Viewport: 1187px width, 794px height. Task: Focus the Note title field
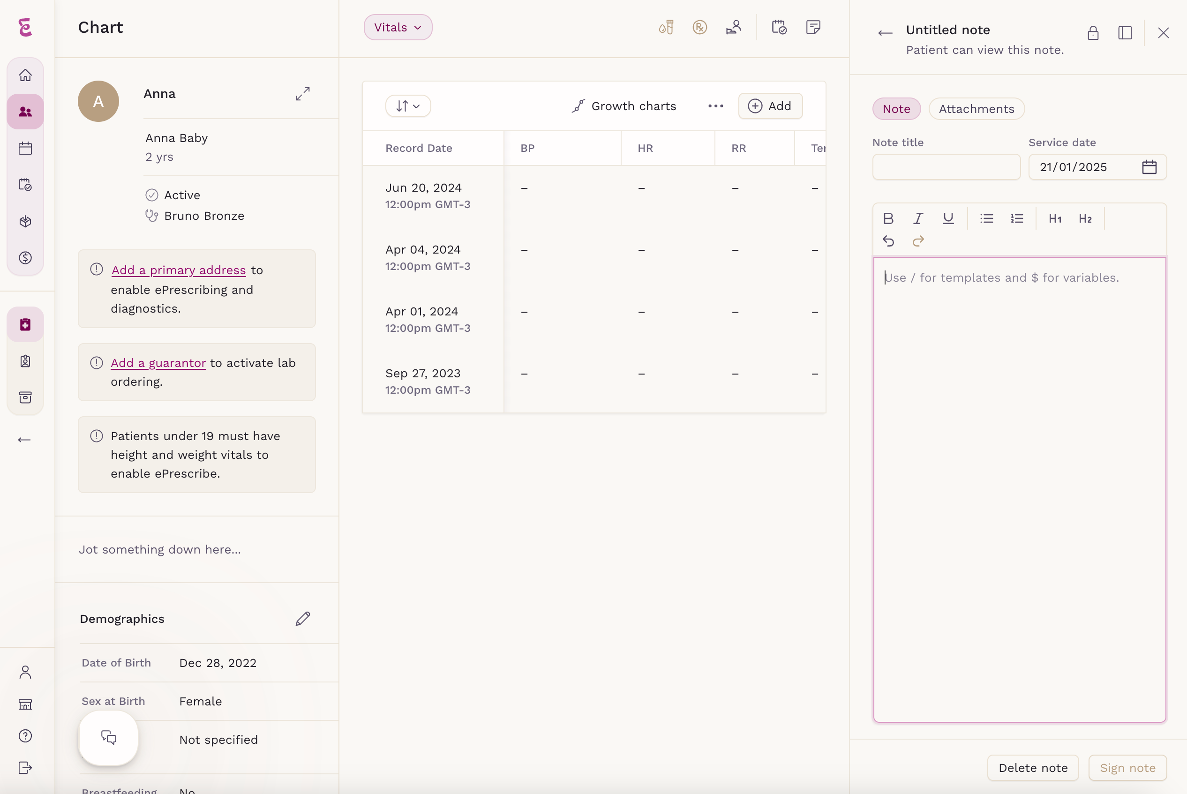pyautogui.click(x=946, y=167)
